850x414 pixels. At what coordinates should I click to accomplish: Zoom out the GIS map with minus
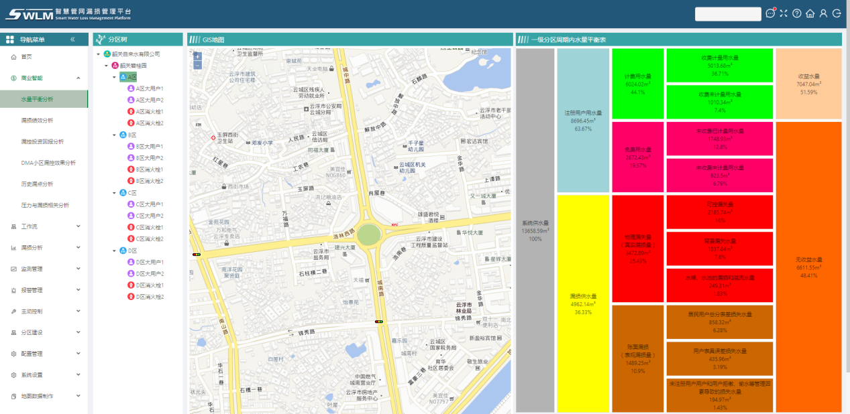pos(197,66)
